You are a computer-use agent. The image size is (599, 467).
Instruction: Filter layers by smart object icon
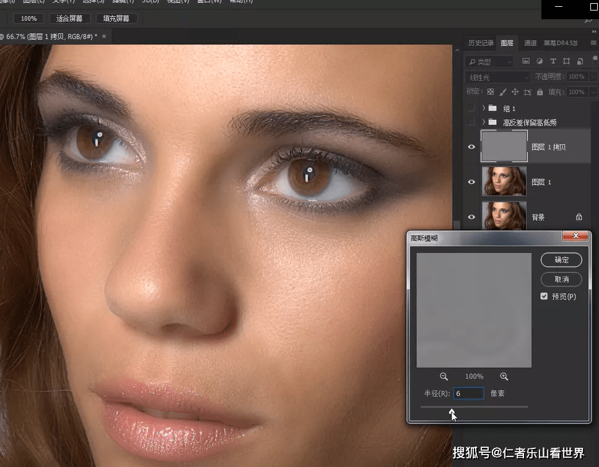[580, 61]
